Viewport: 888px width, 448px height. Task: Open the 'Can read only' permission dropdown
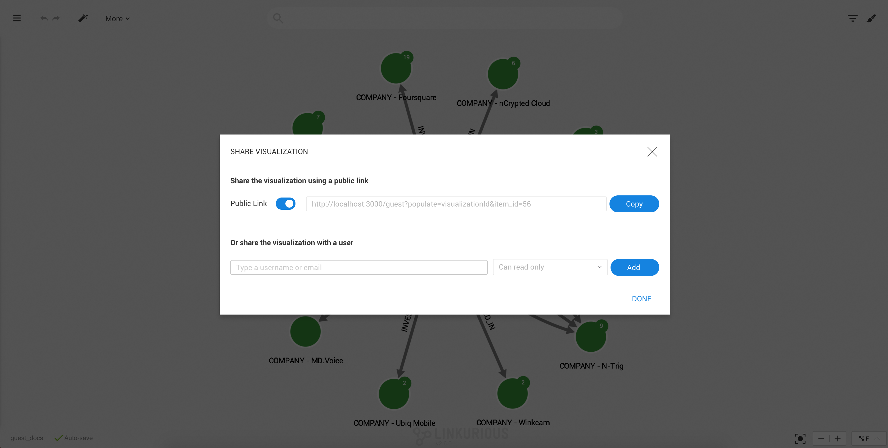(550, 267)
